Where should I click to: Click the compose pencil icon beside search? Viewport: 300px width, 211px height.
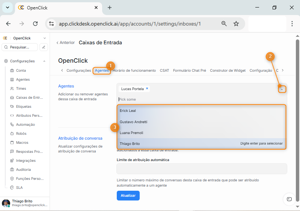point(44,47)
